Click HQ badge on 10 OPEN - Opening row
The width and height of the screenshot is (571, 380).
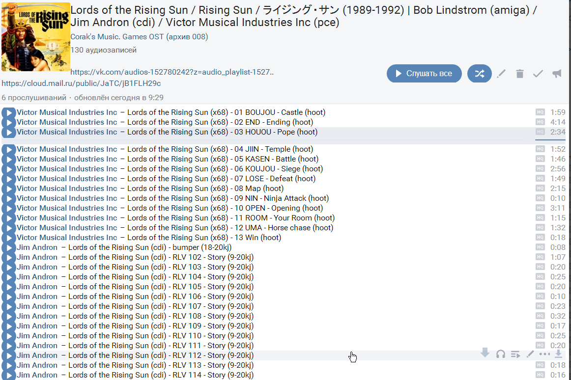540,208
